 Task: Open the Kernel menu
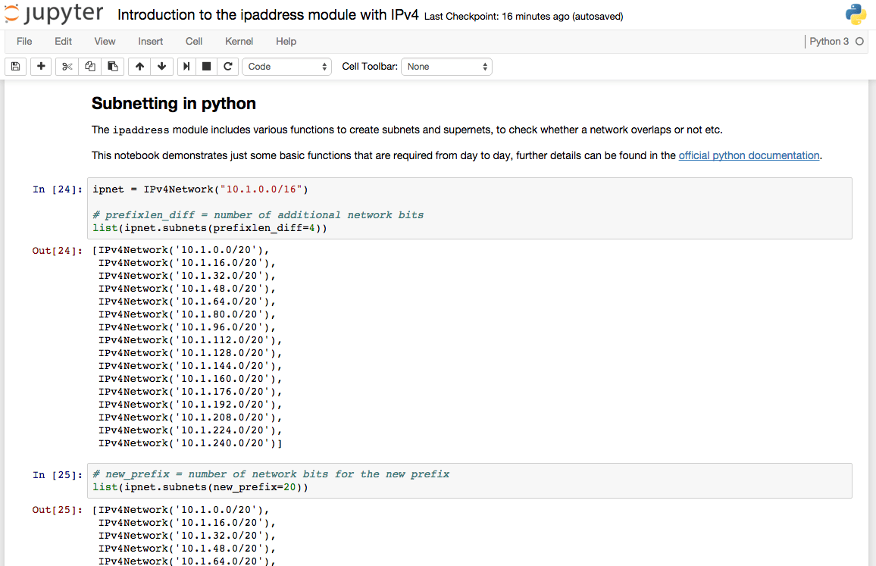(x=239, y=42)
